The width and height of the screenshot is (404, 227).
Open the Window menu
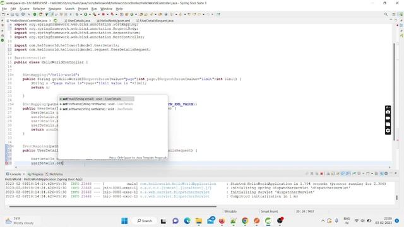106,9
